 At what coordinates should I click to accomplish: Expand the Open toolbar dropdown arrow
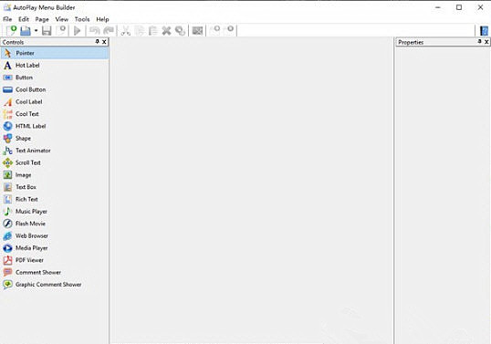36,31
